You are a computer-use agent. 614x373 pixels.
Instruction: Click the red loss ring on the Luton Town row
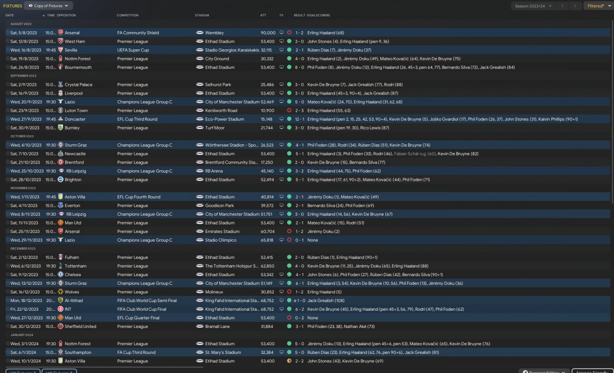point(289,110)
